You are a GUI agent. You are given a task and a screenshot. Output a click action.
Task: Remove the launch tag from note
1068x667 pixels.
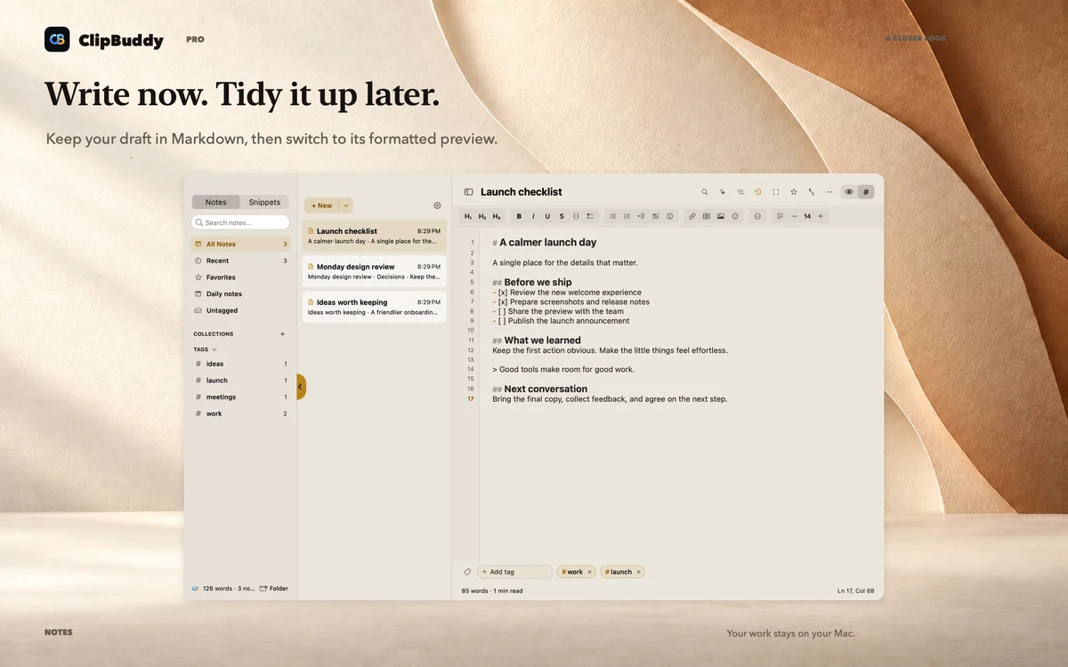tap(638, 572)
